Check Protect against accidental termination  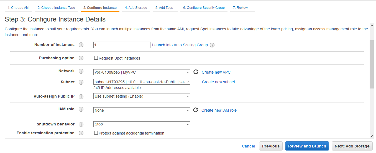pyautogui.click(x=96, y=133)
